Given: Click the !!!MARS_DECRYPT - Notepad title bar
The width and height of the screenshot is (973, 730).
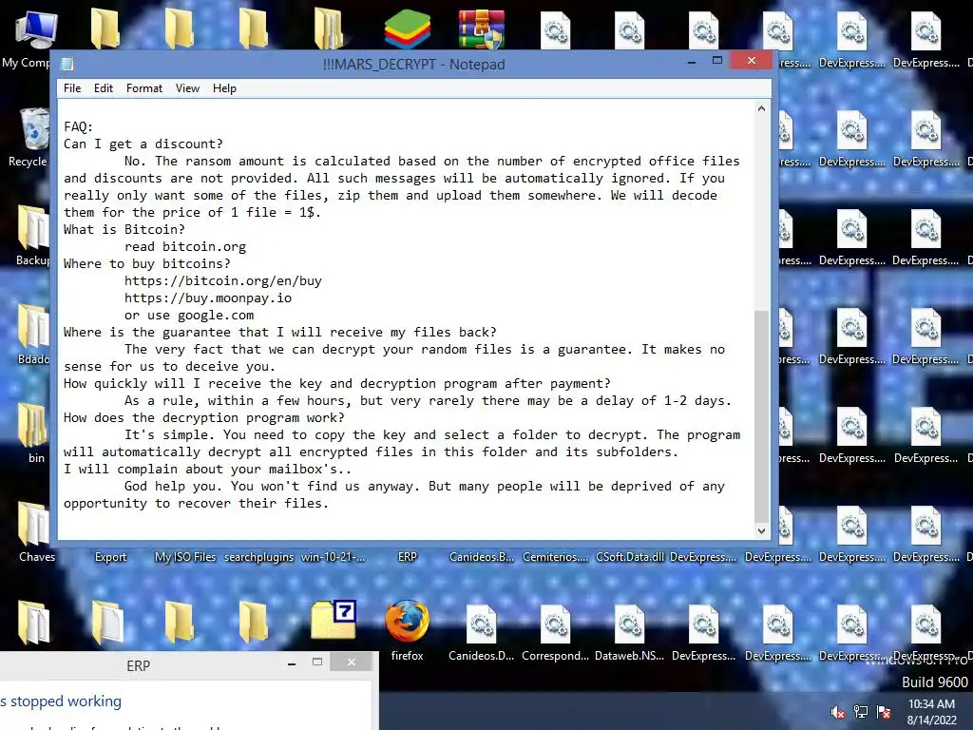Looking at the screenshot, I should [413, 64].
